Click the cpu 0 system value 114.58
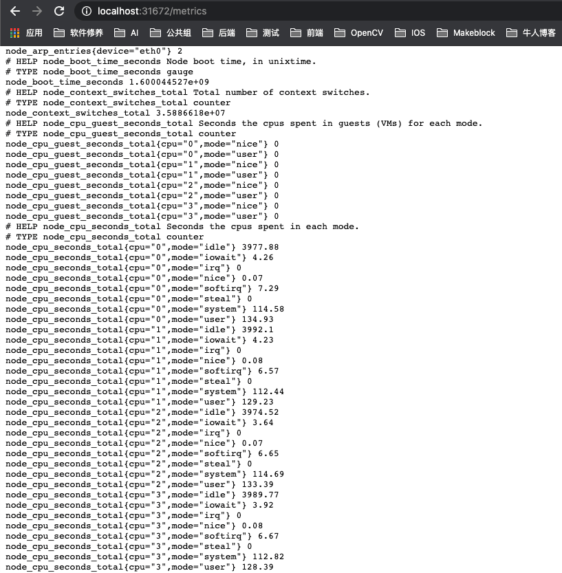562x573 pixels. (x=268, y=309)
